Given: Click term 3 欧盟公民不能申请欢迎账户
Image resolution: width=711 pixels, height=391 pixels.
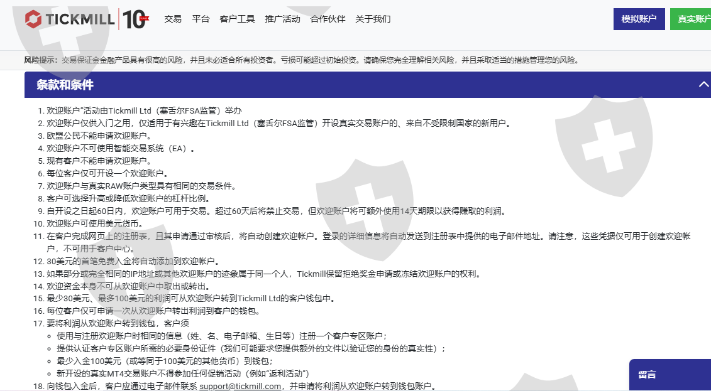Looking at the screenshot, I should click(x=99, y=136).
